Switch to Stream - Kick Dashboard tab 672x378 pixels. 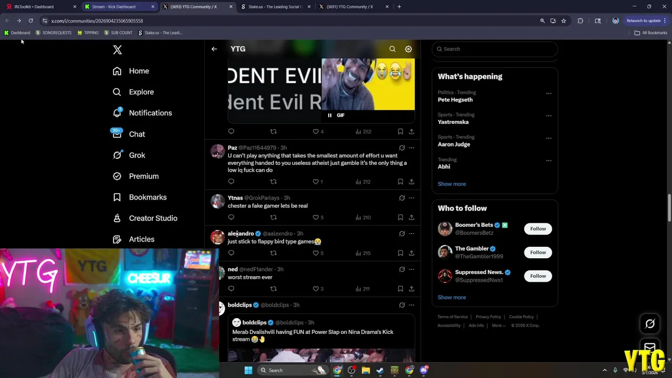[119, 7]
